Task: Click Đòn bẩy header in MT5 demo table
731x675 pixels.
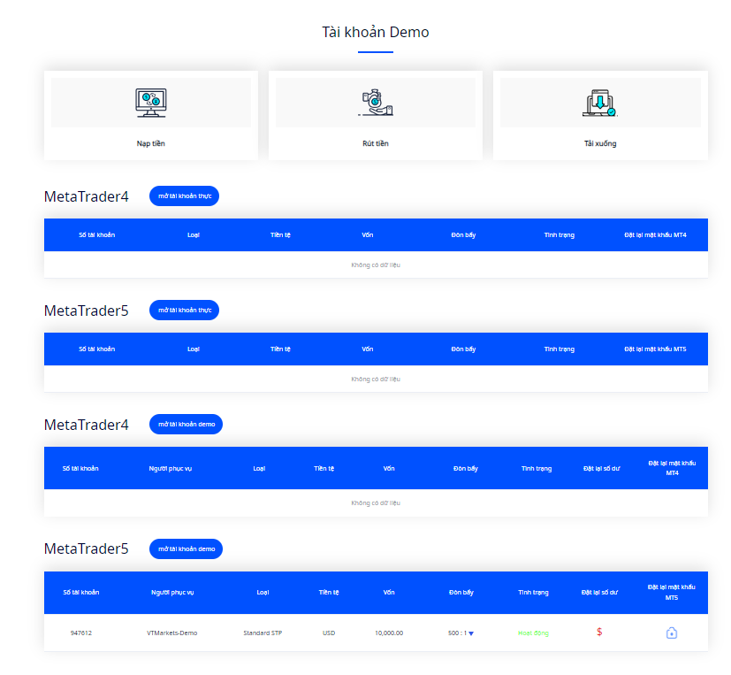Action: click(x=461, y=593)
